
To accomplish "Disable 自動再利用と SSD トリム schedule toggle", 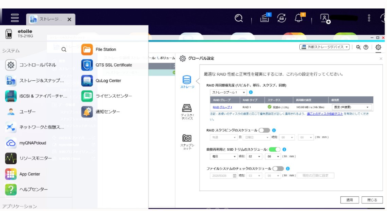I will pyautogui.click(x=274, y=149).
